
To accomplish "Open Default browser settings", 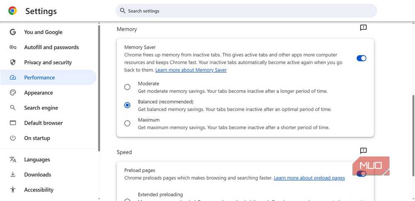I will click(49, 123).
